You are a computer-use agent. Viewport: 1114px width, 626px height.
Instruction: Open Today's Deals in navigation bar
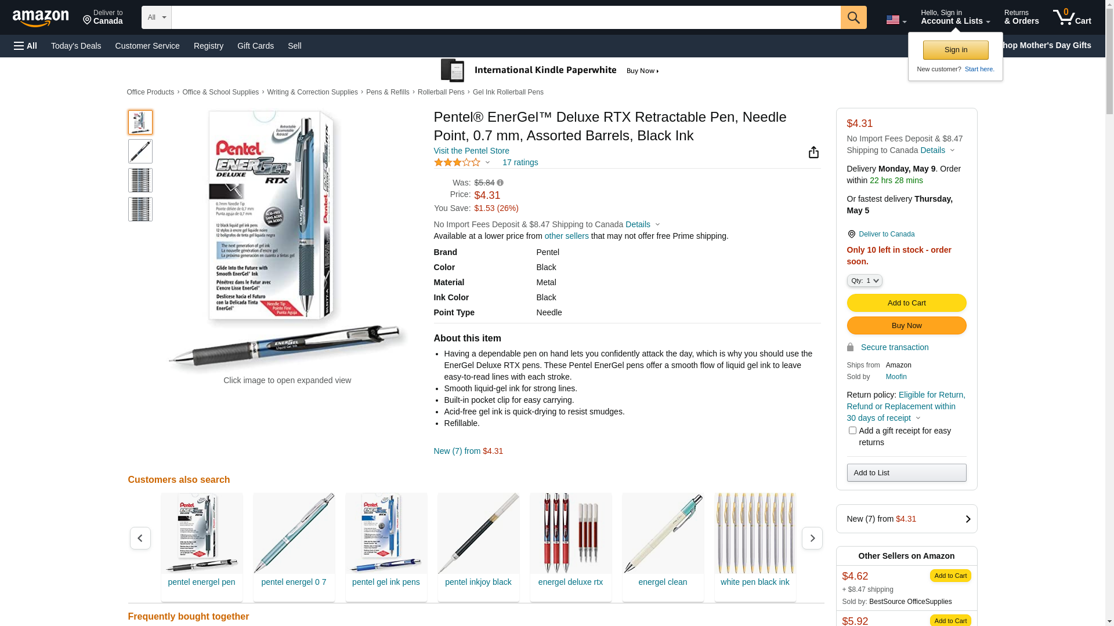76,46
